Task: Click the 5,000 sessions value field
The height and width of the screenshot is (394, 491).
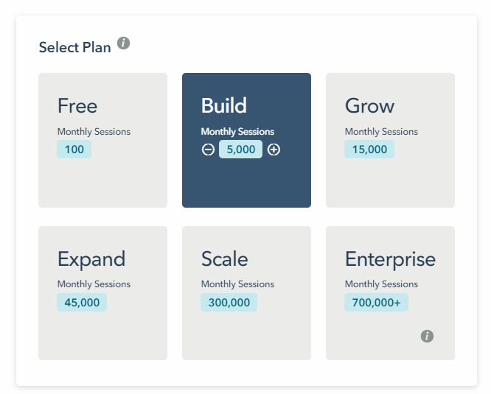Action: click(x=240, y=149)
